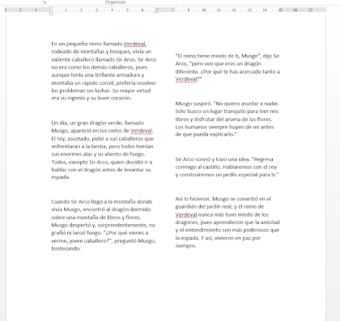Image resolution: width=340 pixels, height=321 pixels.
Task: Click the line 'Así lo hicieron. Musgo se convirtió en el'
Action: [223, 199]
